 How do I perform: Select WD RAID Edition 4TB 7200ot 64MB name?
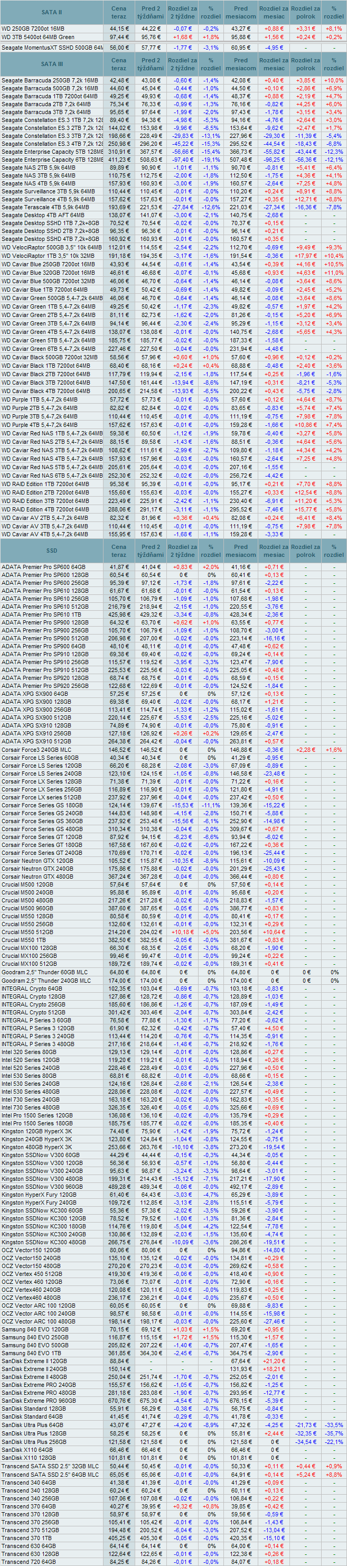pyautogui.click(x=45, y=509)
